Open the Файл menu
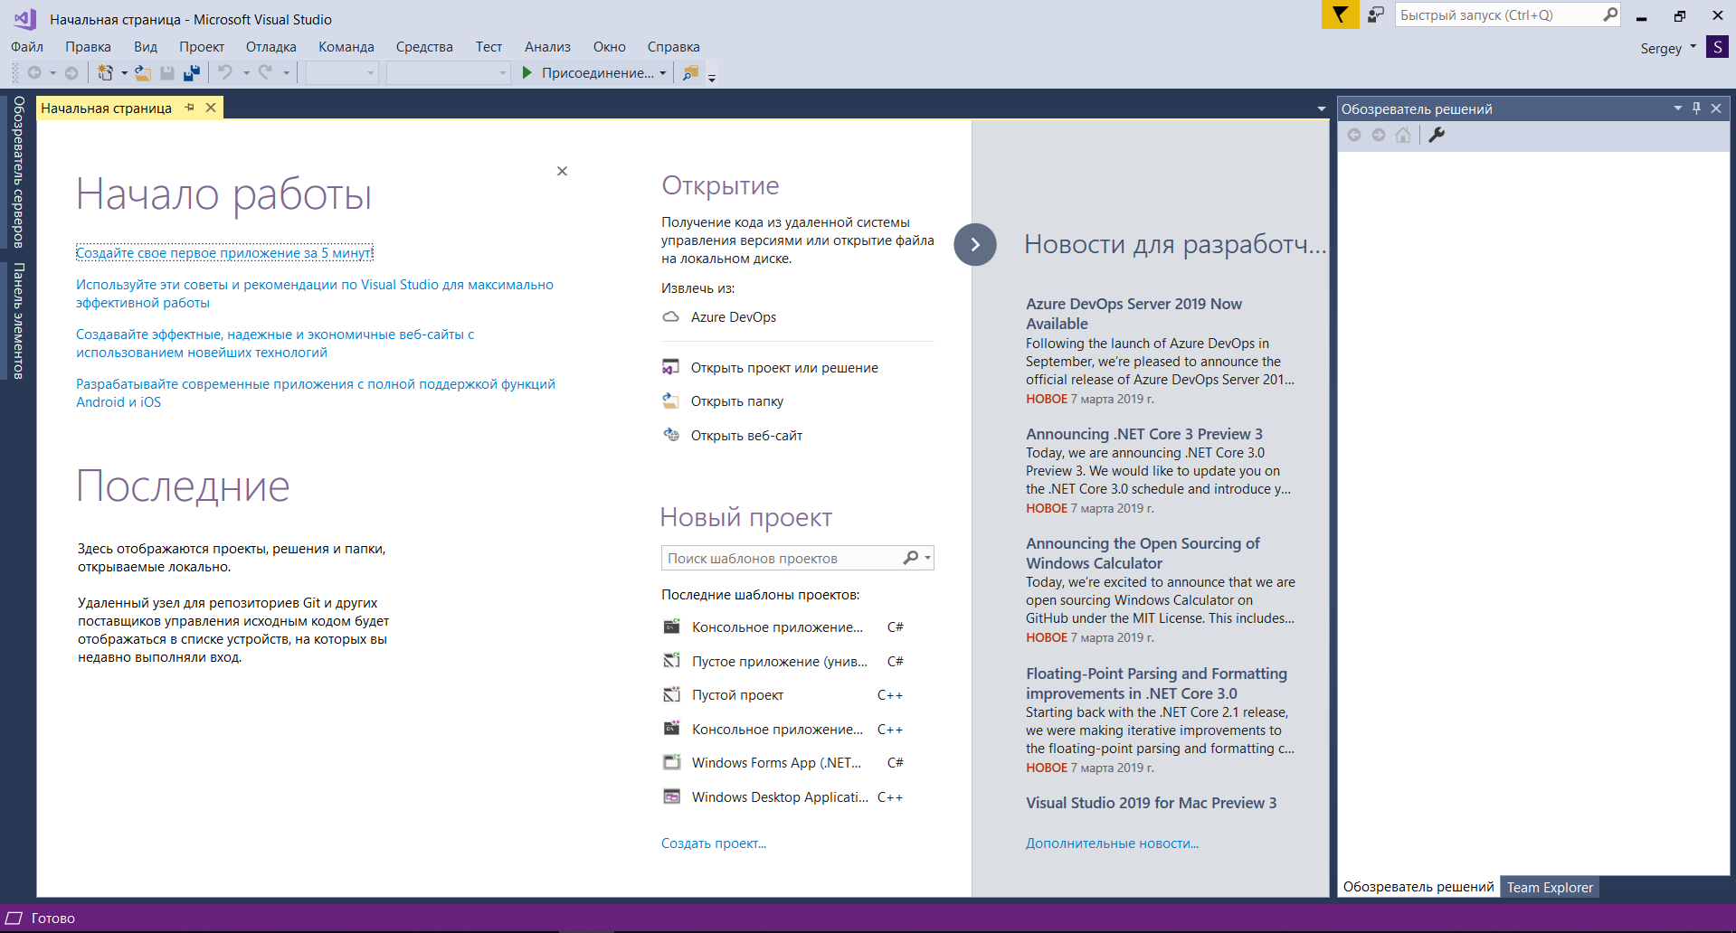 click(x=27, y=47)
